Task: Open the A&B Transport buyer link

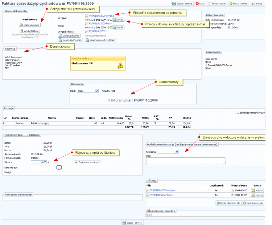Action: pos(14,57)
